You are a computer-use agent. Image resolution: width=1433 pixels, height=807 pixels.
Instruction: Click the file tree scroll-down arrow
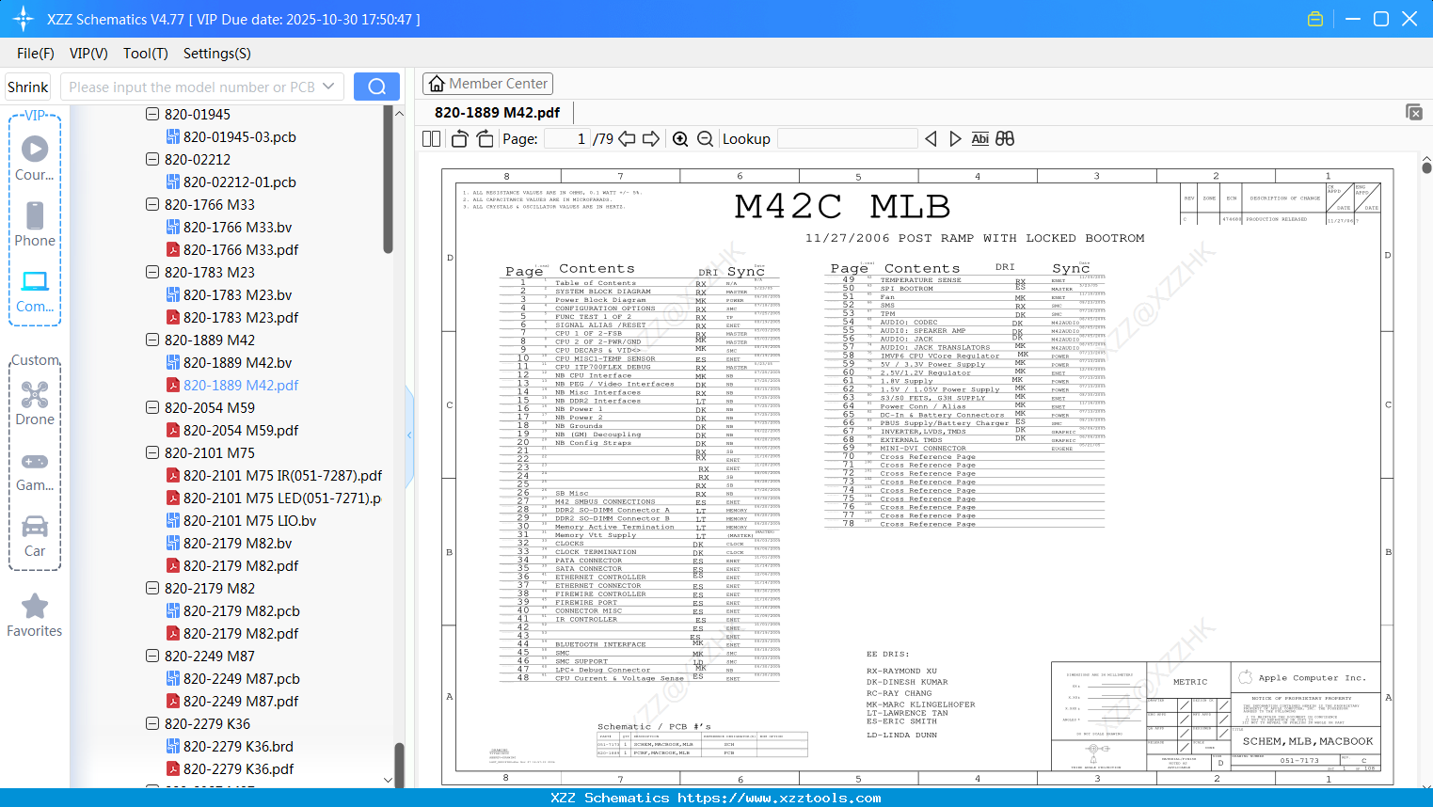coord(389,780)
